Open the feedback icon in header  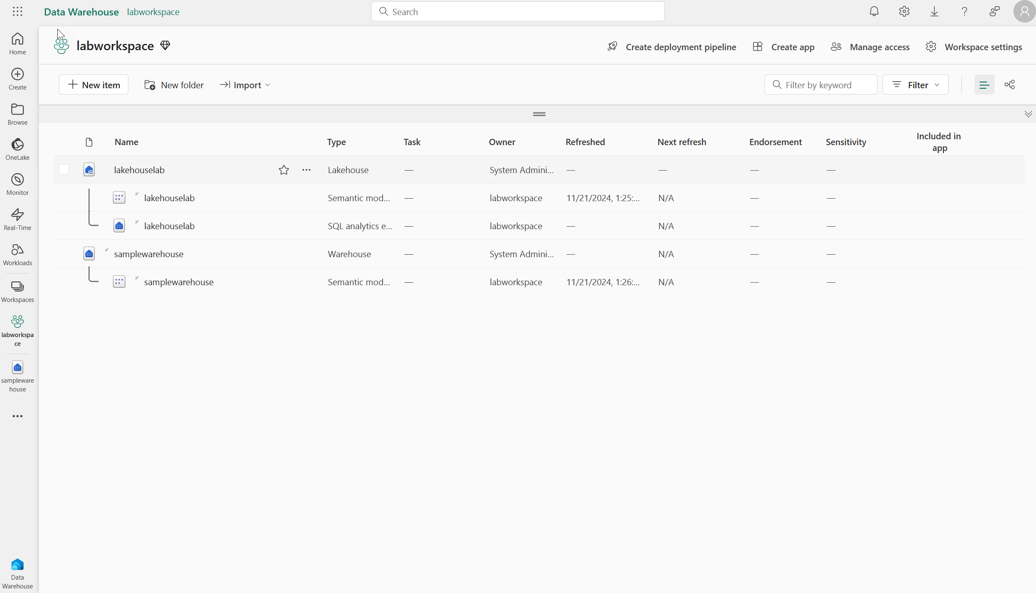[x=995, y=11]
